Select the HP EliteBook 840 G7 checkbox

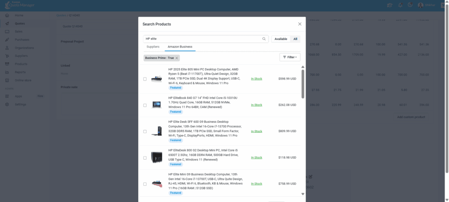point(145,105)
